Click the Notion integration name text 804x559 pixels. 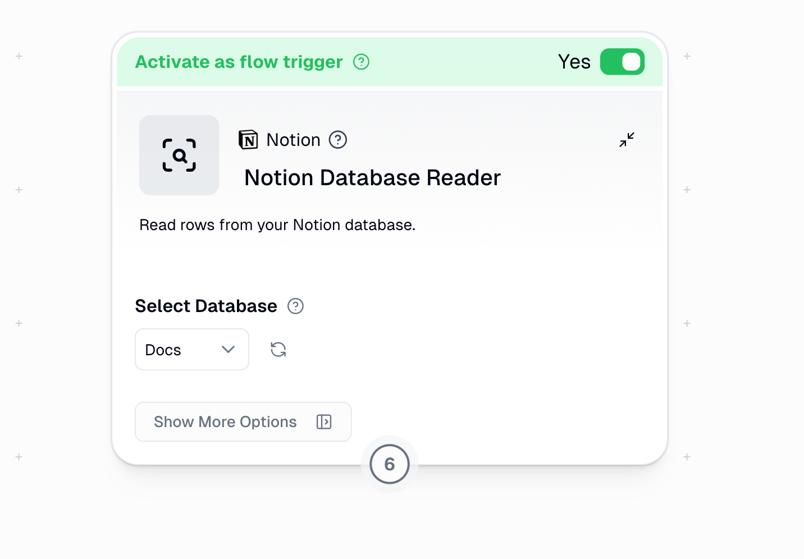click(x=293, y=140)
